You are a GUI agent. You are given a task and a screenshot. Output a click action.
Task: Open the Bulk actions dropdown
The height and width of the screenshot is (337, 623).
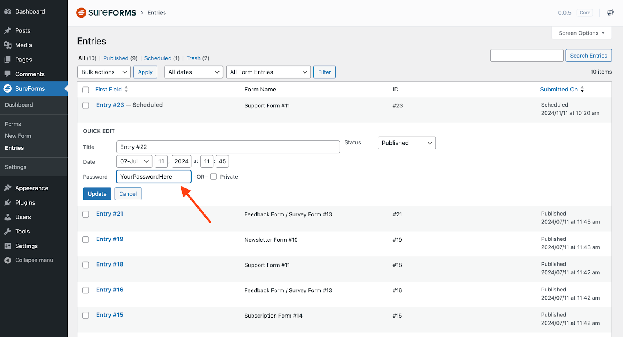[x=104, y=72]
